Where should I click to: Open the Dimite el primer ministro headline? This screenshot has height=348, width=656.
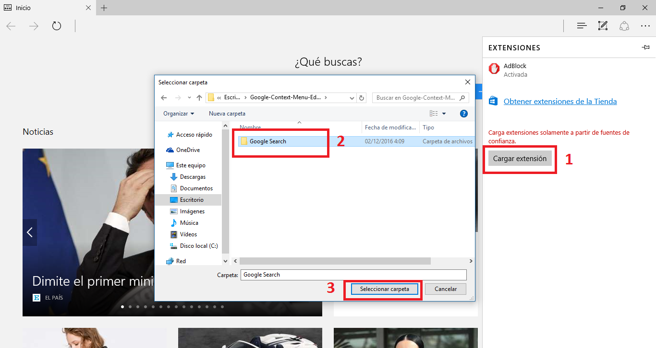tap(93, 281)
